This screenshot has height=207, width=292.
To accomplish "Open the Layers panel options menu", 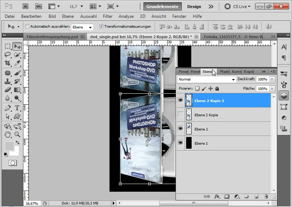I will click(273, 71).
